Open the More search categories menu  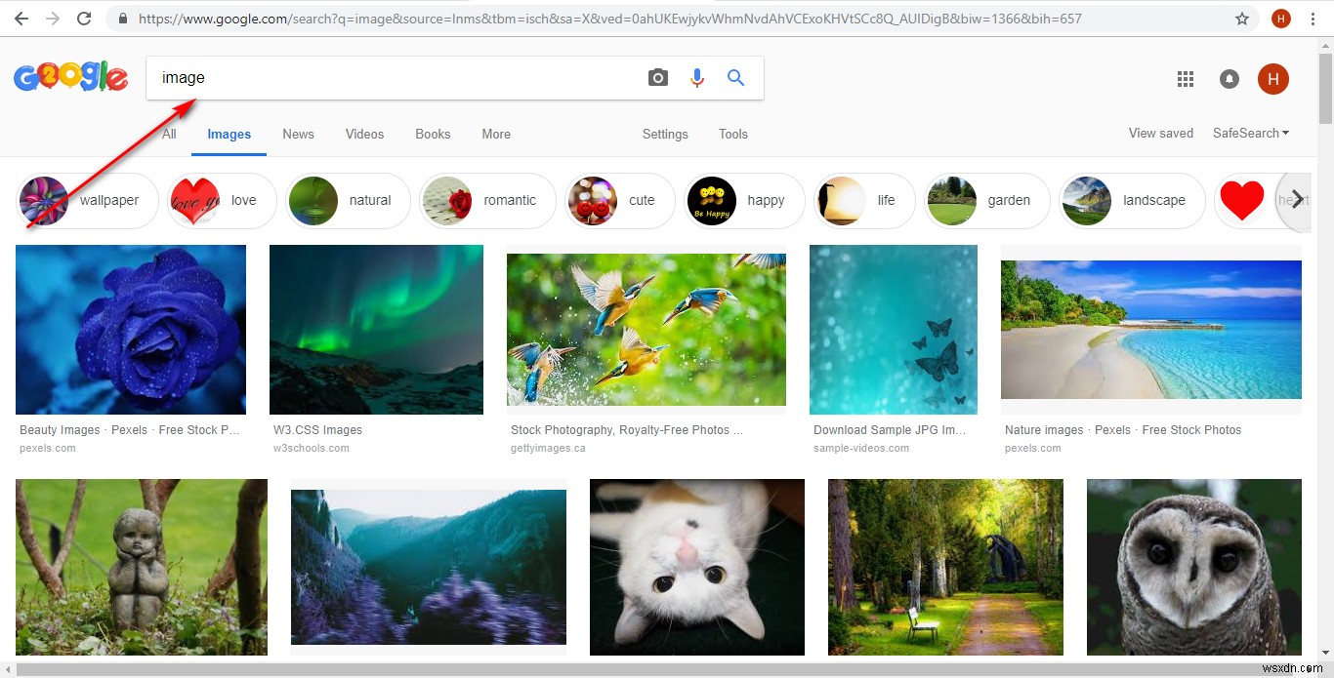[x=496, y=135]
